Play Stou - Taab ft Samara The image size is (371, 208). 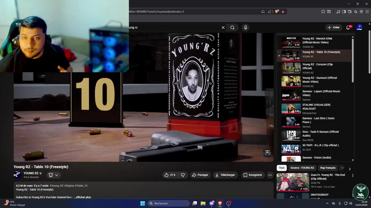[314, 135]
